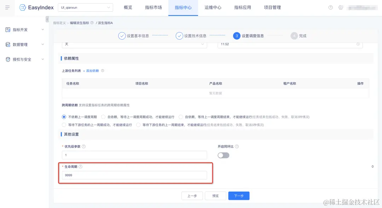The height and width of the screenshot is (208, 382).
Task: Open the 天 schedule period dropdown
Action: point(134,44)
